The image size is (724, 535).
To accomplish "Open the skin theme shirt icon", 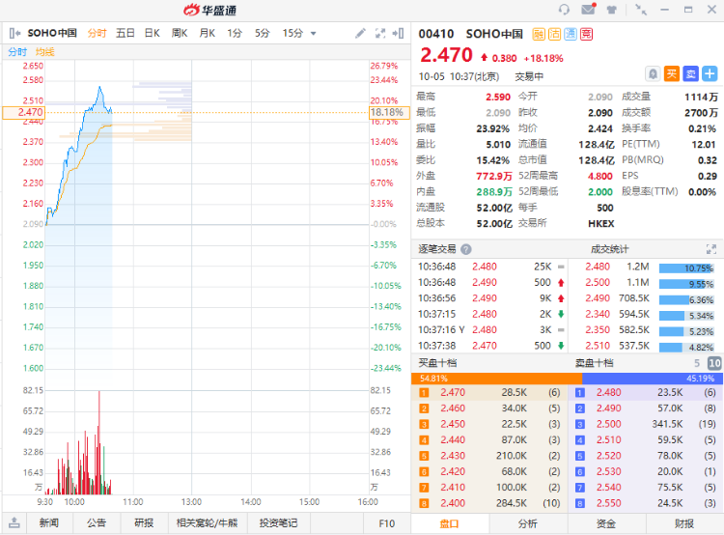I will pos(612,10).
